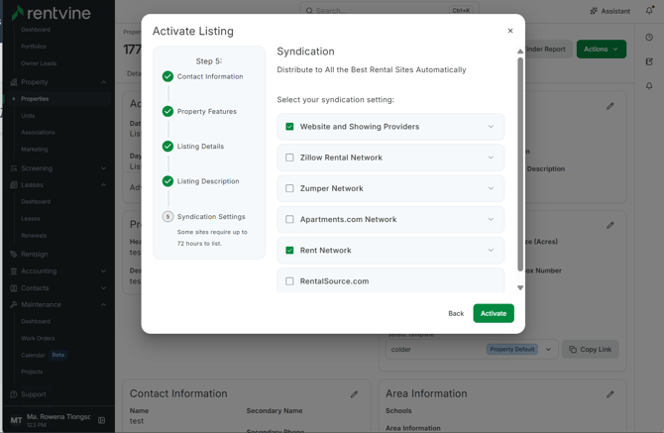This screenshot has width=664, height=433.
Task: Click the search field
Action: coord(389,10)
